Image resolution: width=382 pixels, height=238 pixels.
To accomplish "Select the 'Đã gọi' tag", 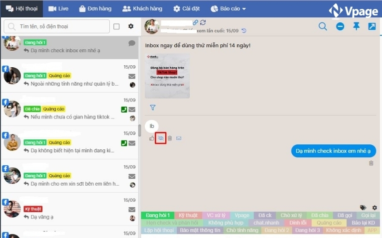I will [345, 215].
